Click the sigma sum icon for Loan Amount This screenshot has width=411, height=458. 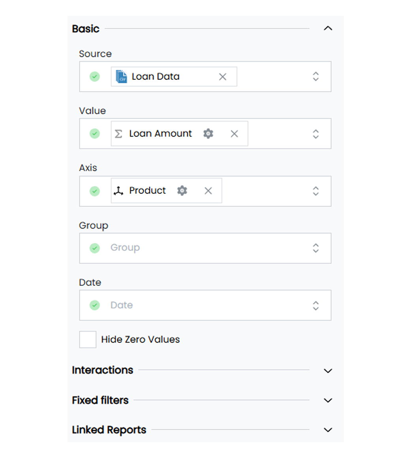119,134
